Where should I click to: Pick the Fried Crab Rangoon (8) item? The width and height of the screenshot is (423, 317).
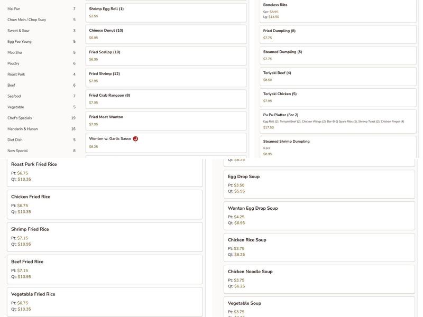click(165, 99)
